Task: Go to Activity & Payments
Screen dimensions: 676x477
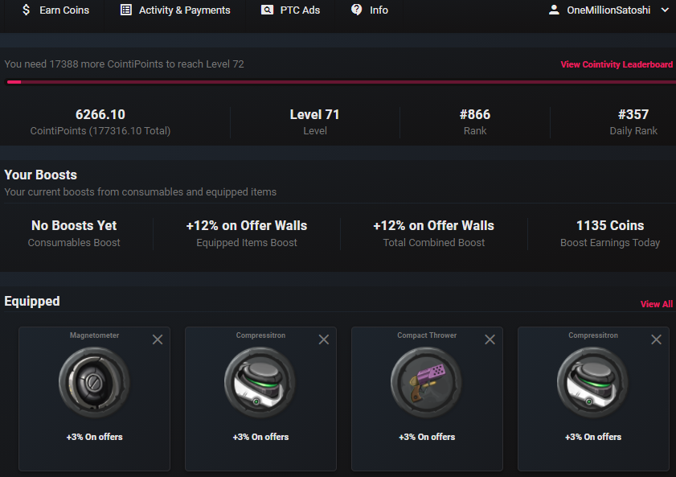Action: point(184,10)
